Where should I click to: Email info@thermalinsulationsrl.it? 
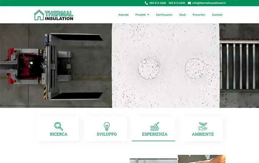pos(209,3)
